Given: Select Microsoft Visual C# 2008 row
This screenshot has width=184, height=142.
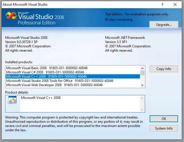Looking at the screenshot, I should [x=73, y=72].
